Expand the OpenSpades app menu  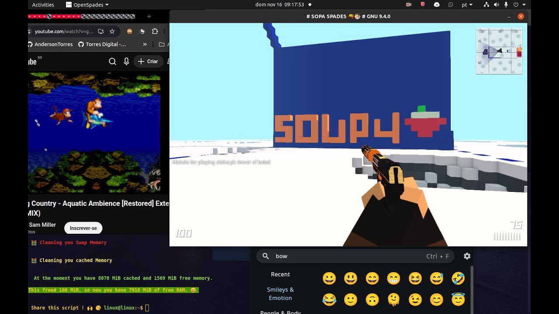(87, 5)
